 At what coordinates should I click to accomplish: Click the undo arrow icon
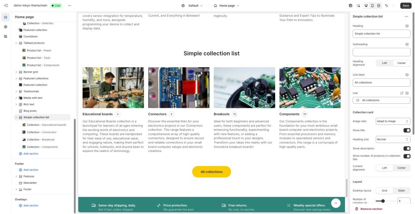coord(386,6)
